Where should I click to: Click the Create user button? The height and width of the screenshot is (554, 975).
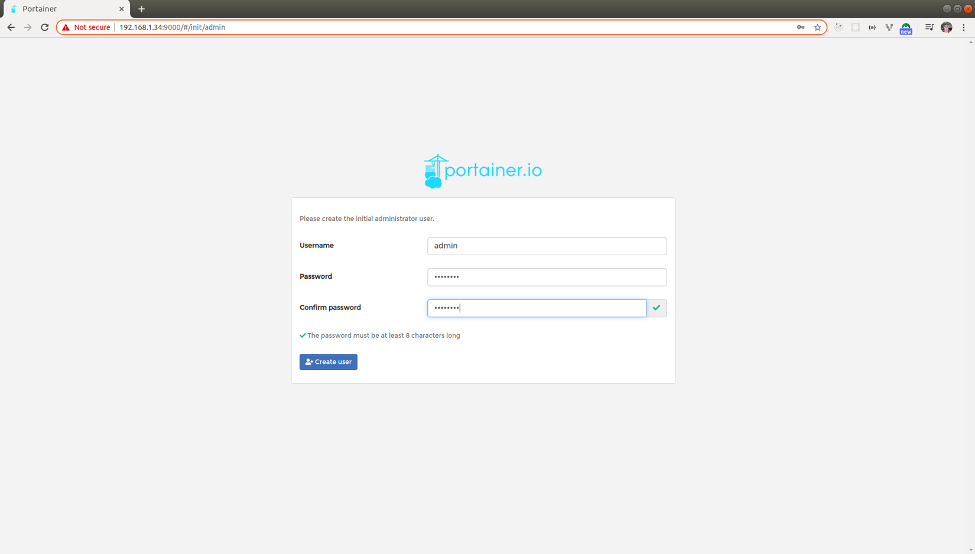329,362
